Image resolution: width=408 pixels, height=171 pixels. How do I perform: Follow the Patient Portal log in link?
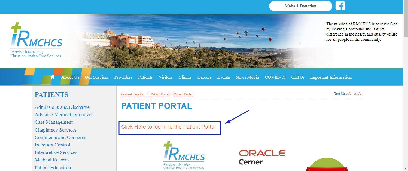click(169, 127)
